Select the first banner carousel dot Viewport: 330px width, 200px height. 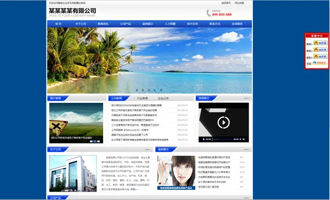point(137,90)
